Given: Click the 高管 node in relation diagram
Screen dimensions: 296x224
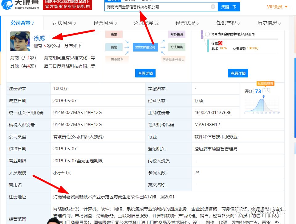Looking at the screenshot, I should coord(114,47).
